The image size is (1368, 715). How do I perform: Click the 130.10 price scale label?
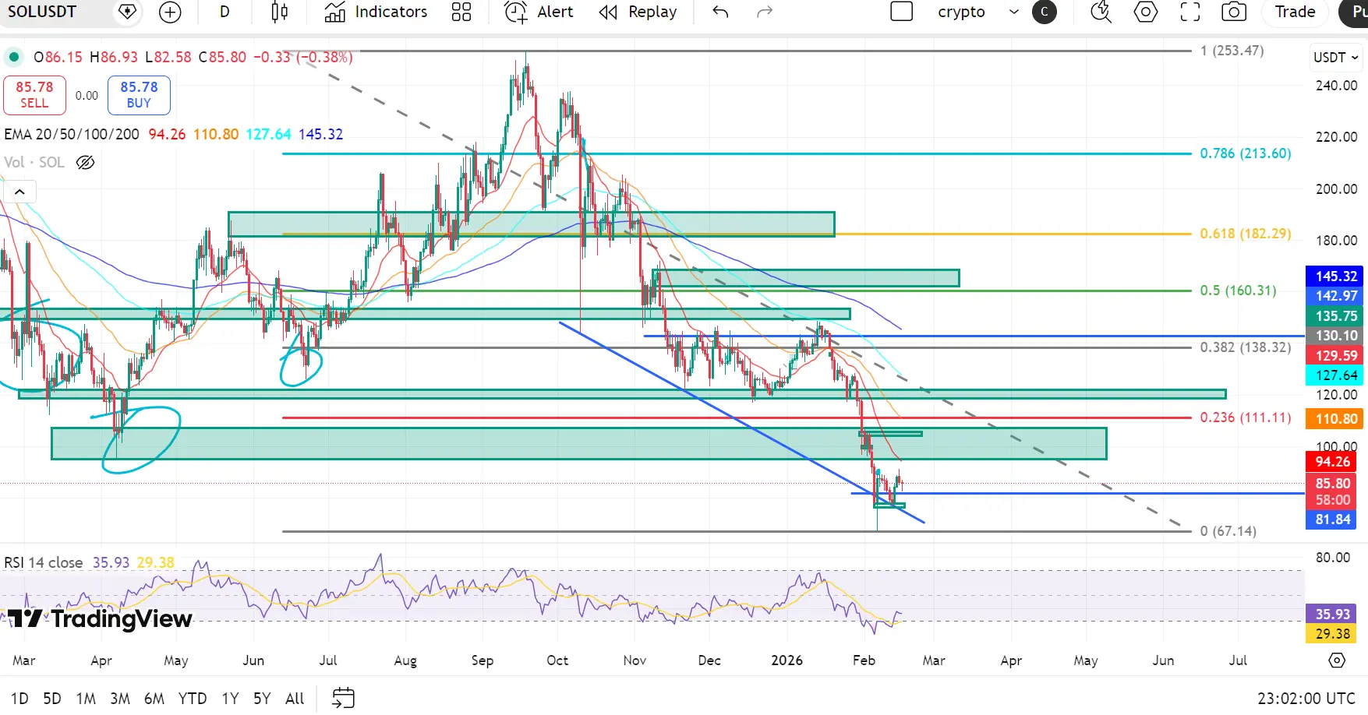pyautogui.click(x=1334, y=336)
